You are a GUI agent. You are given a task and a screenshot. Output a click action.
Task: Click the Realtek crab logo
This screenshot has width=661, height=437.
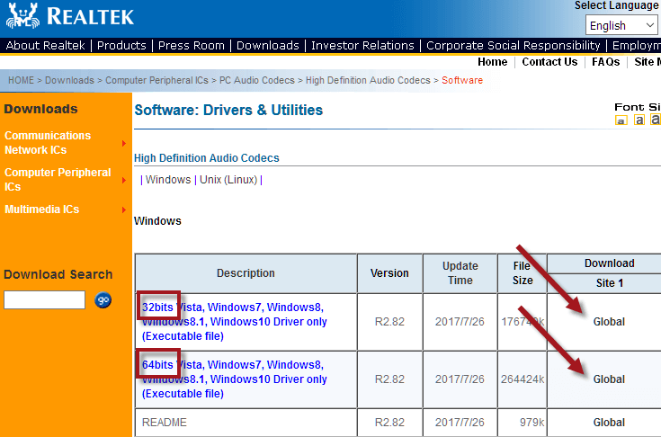pyautogui.click(x=24, y=16)
